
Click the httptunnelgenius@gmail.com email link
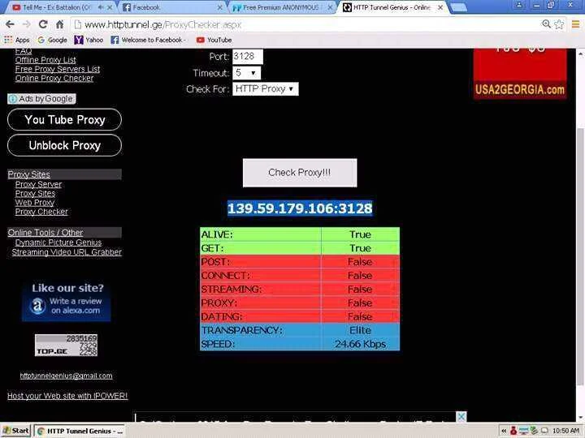pos(66,376)
